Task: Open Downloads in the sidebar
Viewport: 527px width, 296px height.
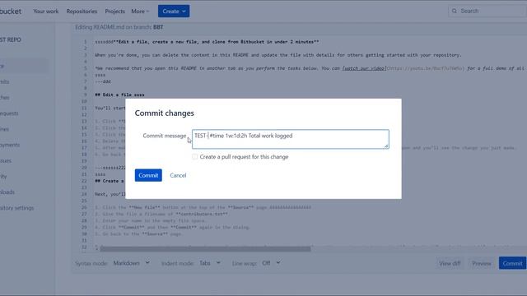Action: click(x=7, y=192)
